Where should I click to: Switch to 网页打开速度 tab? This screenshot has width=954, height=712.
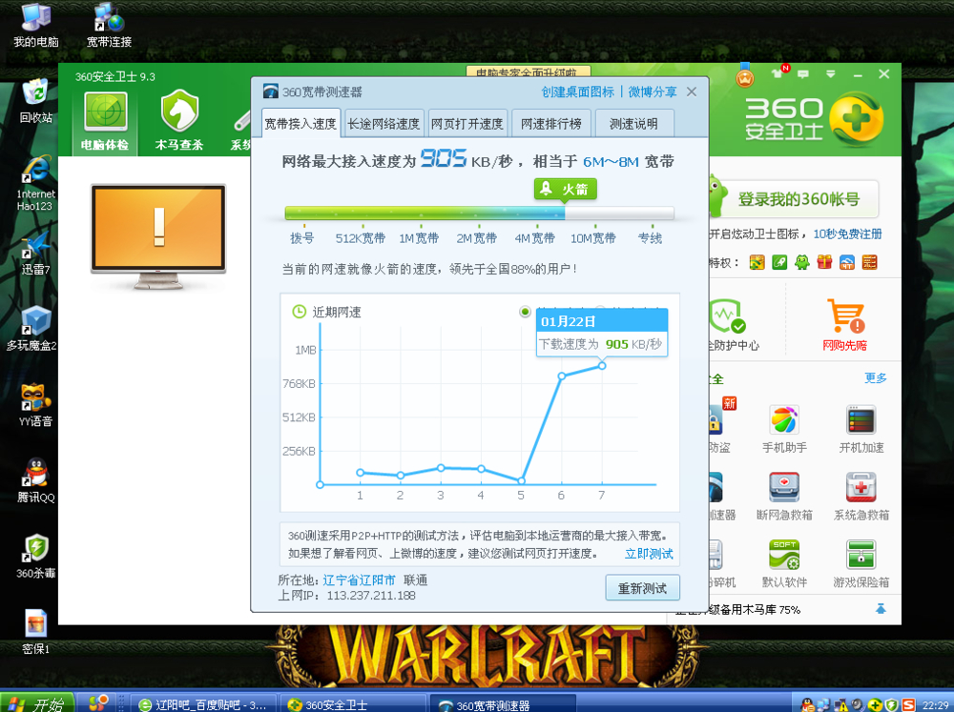click(x=467, y=123)
